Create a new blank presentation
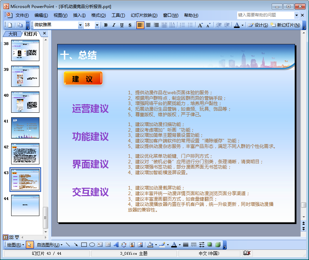309x260 pixels. 10,25
